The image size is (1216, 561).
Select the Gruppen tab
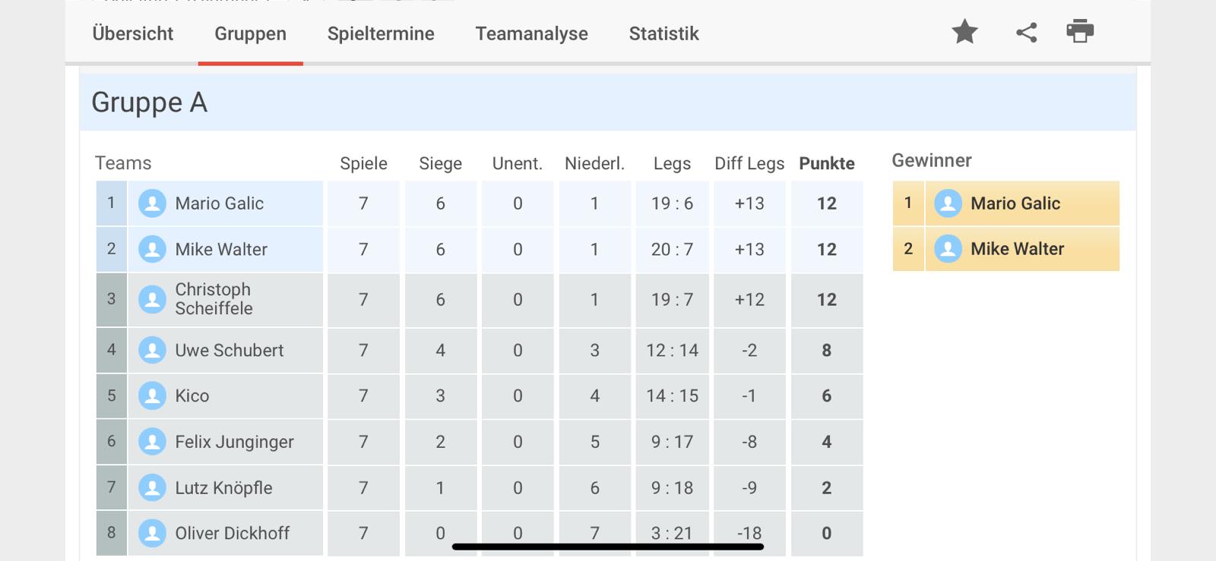pos(251,33)
